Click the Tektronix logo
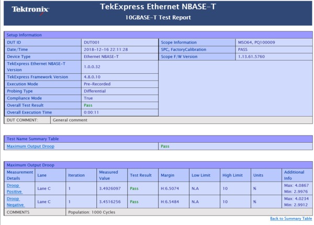314x225 pixels. (x=30, y=9)
